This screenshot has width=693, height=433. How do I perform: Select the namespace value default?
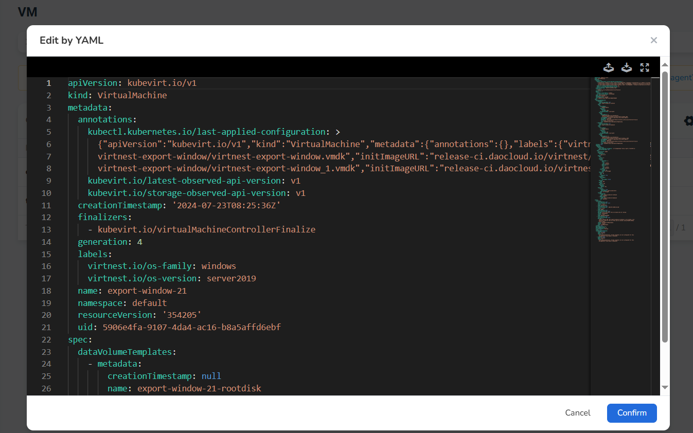(x=149, y=303)
